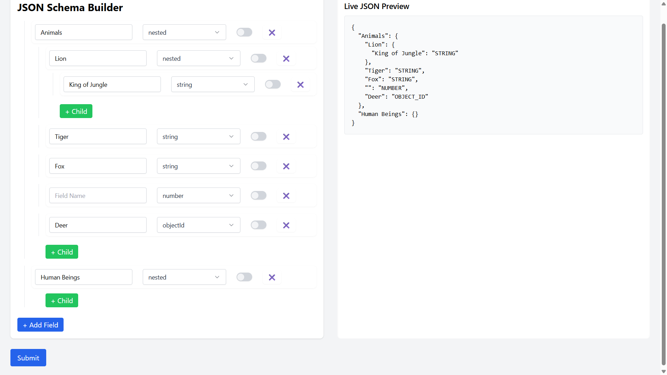Image resolution: width=667 pixels, height=375 pixels.
Task: Click the "Deer": "OBJECT_ID" preview line
Action: pyautogui.click(x=396, y=97)
